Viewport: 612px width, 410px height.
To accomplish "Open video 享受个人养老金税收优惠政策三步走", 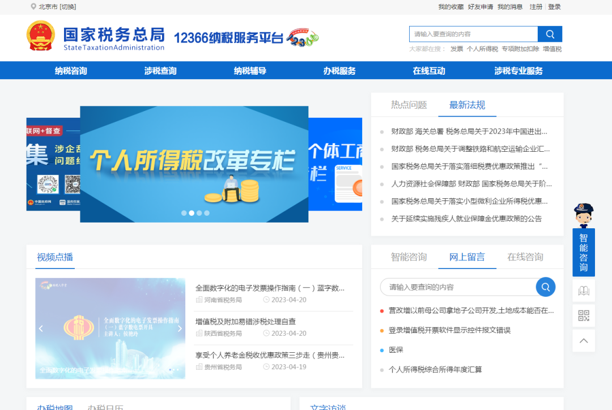I will click(270, 356).
